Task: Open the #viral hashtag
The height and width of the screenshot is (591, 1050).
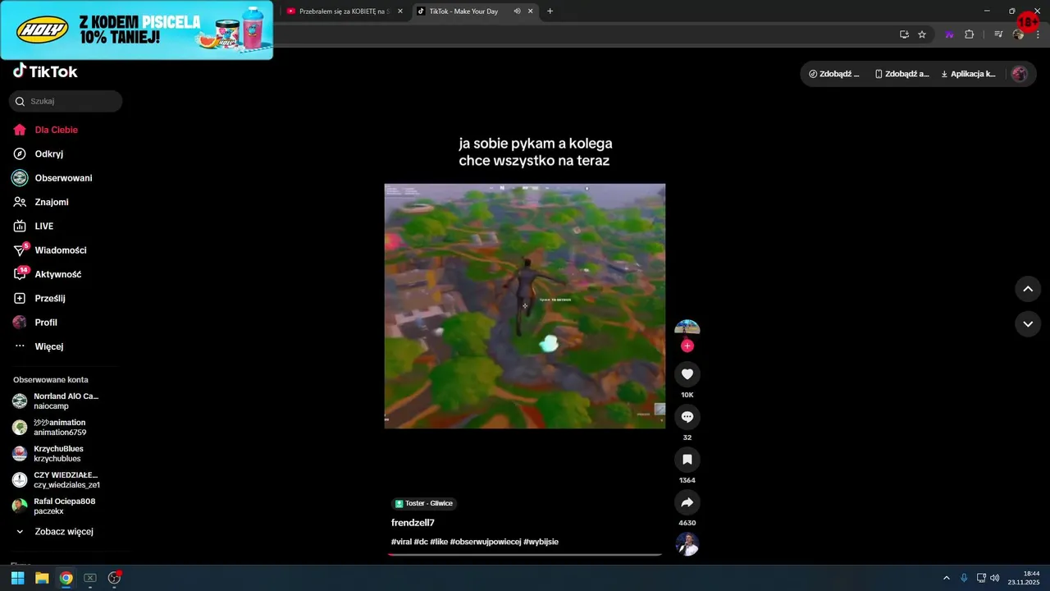Action: coord(401,542)
